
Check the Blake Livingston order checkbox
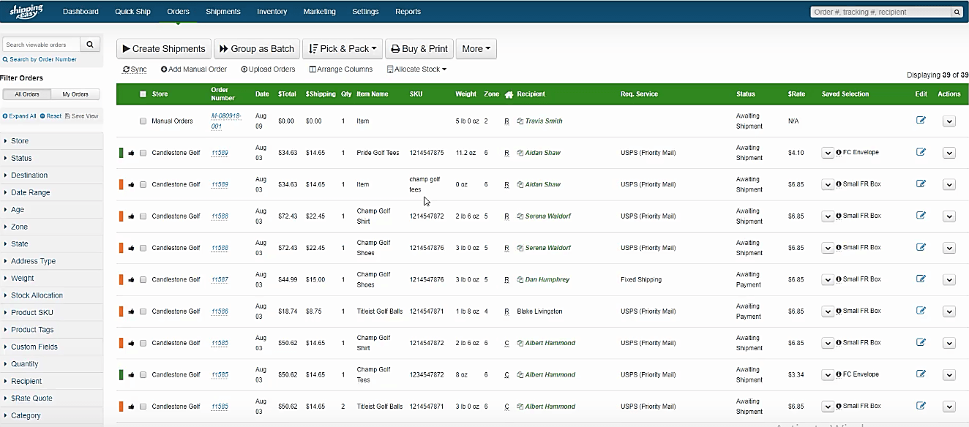pyautogui.click(x=143, y=311)
